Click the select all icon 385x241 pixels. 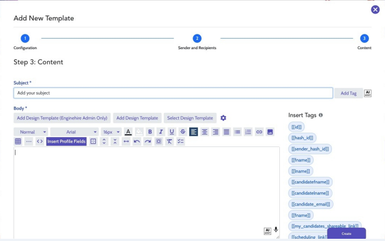(159, 142)
